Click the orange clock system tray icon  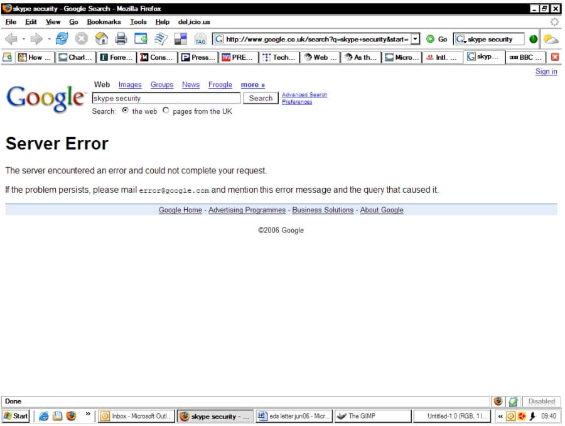pos(510,416)
